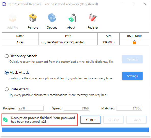Click the Speed field showing 3368
This screenshot has height=138, width=151.
[x=77, y=108]
